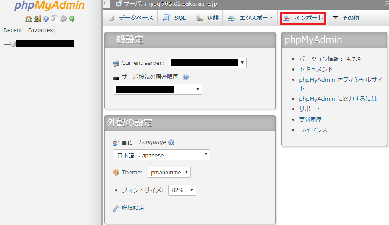Image resolution: width=389 pixels, height=225 pixels.
Task: Open the データベース tab
Action: pos(131,18)
